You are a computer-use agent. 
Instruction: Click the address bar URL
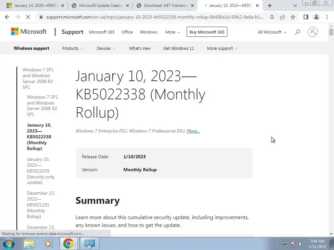[155, 17]
